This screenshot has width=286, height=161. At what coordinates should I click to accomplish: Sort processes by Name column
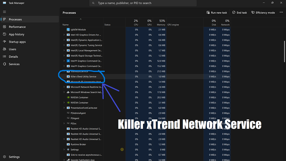[82, 22]
